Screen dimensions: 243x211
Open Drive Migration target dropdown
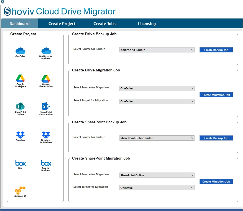[157, 101]
